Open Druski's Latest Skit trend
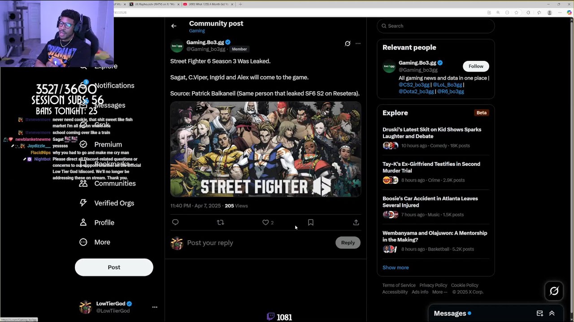Screen dimensions: 574x322 436,137
